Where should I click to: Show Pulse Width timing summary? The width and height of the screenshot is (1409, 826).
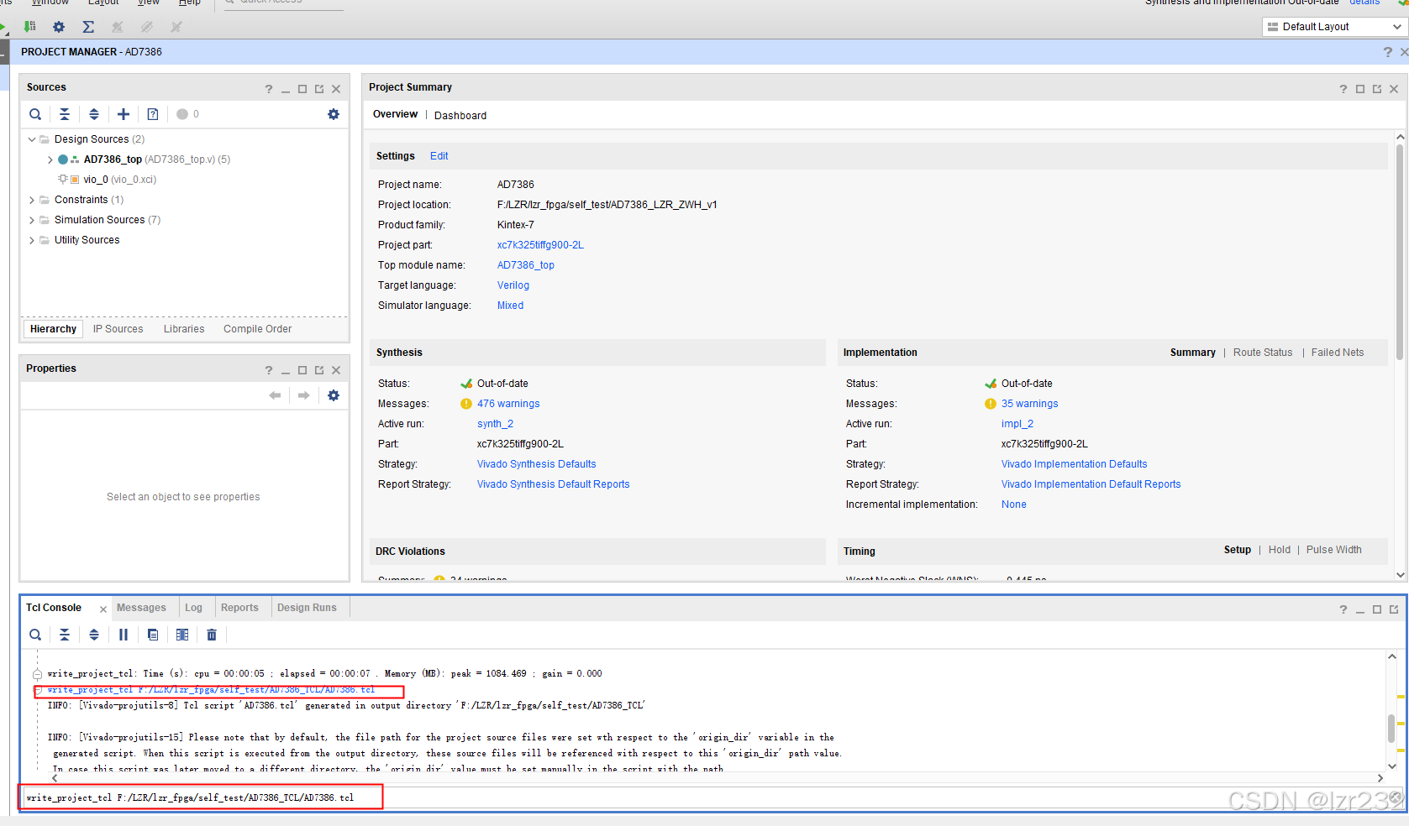click(1333, 550)
